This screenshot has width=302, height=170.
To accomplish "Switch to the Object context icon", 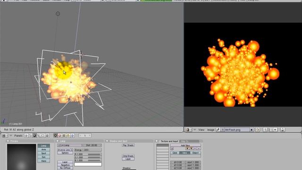I will tap(39, 136).
